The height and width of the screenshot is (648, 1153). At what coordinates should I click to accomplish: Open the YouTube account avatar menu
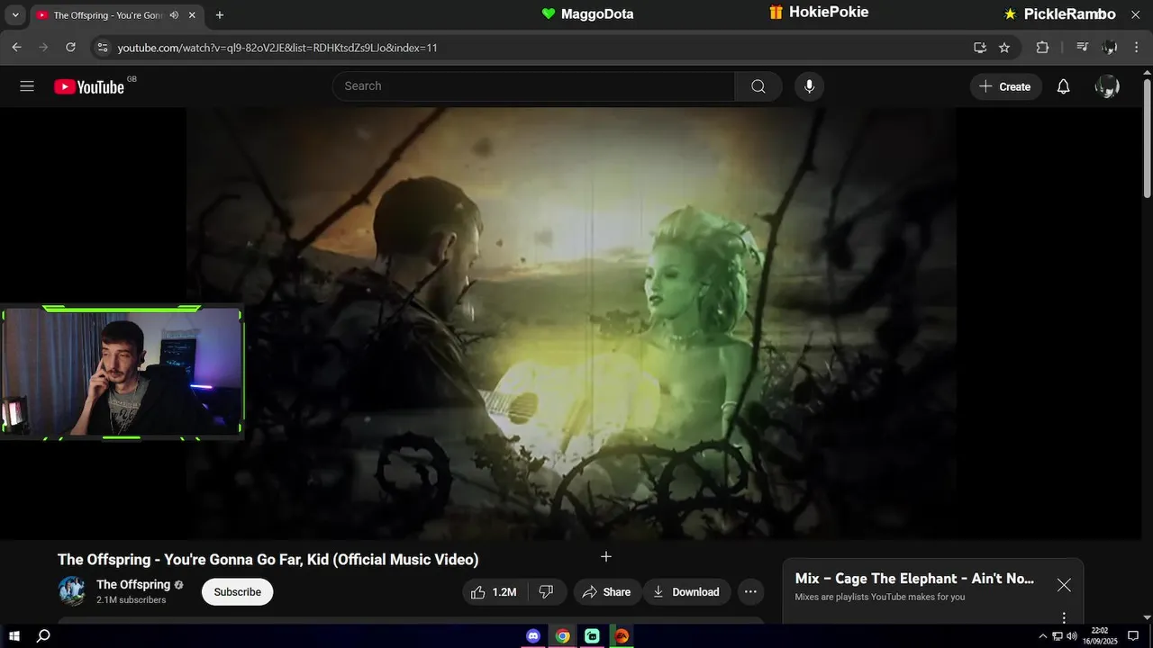click(1107, 86)
